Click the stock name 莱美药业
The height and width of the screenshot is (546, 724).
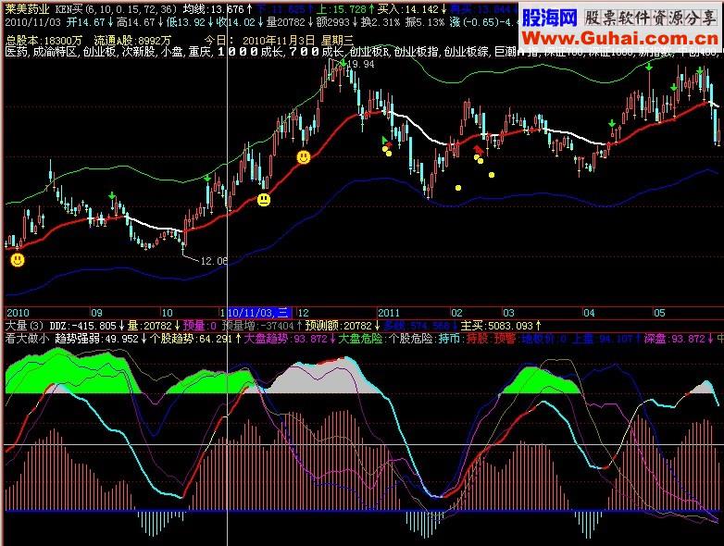[27, 9]
